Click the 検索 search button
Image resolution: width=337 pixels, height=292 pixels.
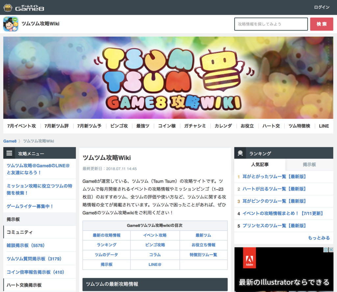[x=322, y=24]
